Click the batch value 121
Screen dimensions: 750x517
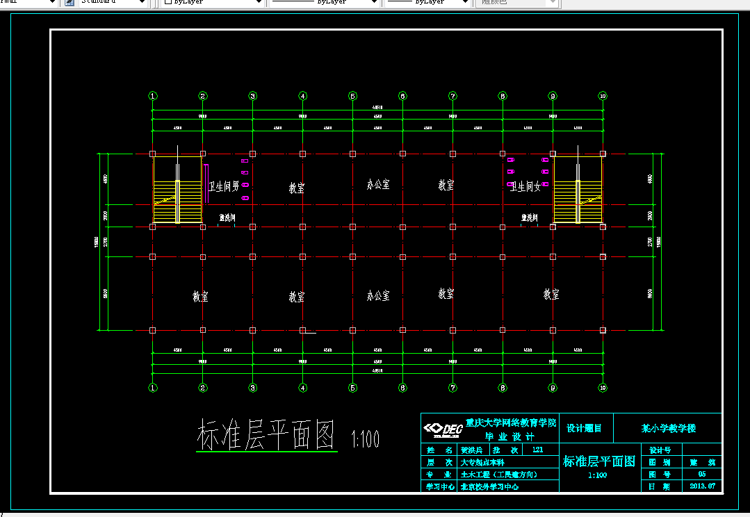(537, 450)
